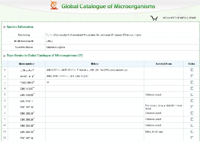Click the Strain number column header
The image size is (200, 150).
click(x=27, y=64)
